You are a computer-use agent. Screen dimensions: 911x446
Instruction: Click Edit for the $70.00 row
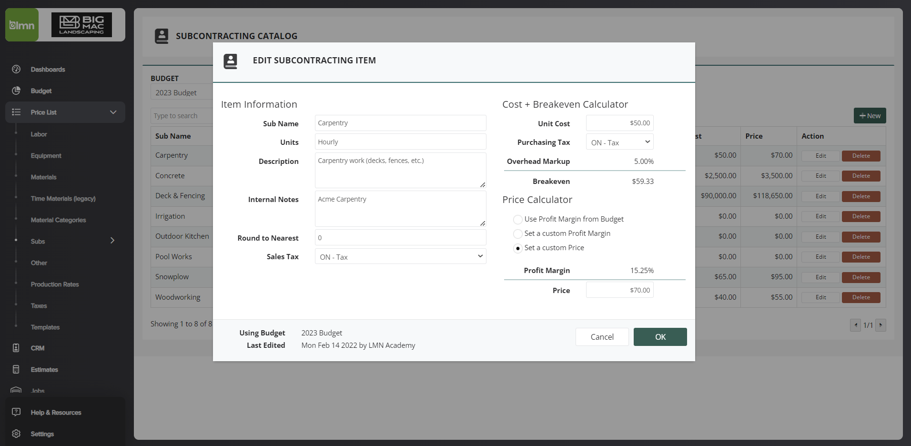[820, 156]
